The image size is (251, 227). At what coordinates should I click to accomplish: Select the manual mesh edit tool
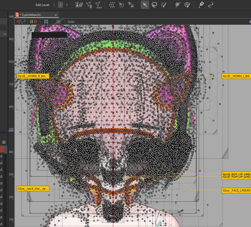89,5
